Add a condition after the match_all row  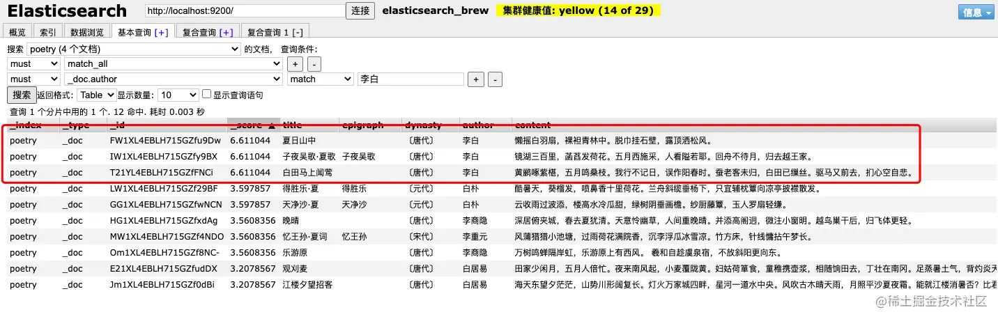295,64
